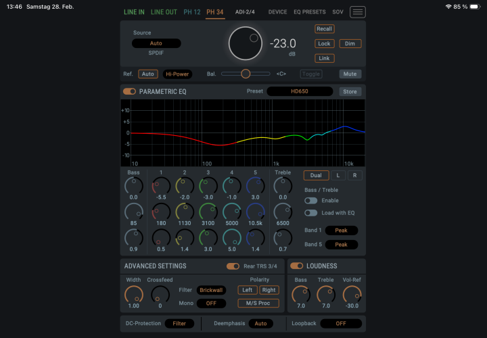Screen dimensions: 487x338
Task: Open the hamburger menu icon
Action: (358, 12)
